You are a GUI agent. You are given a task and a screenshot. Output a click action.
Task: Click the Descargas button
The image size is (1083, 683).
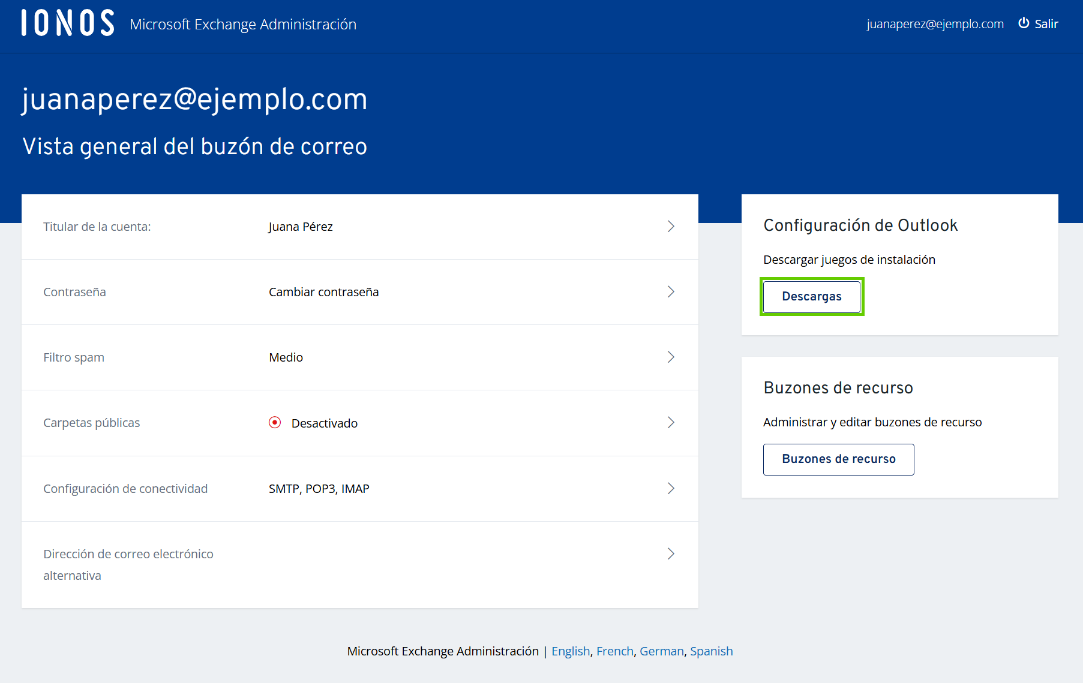(811, 296)
